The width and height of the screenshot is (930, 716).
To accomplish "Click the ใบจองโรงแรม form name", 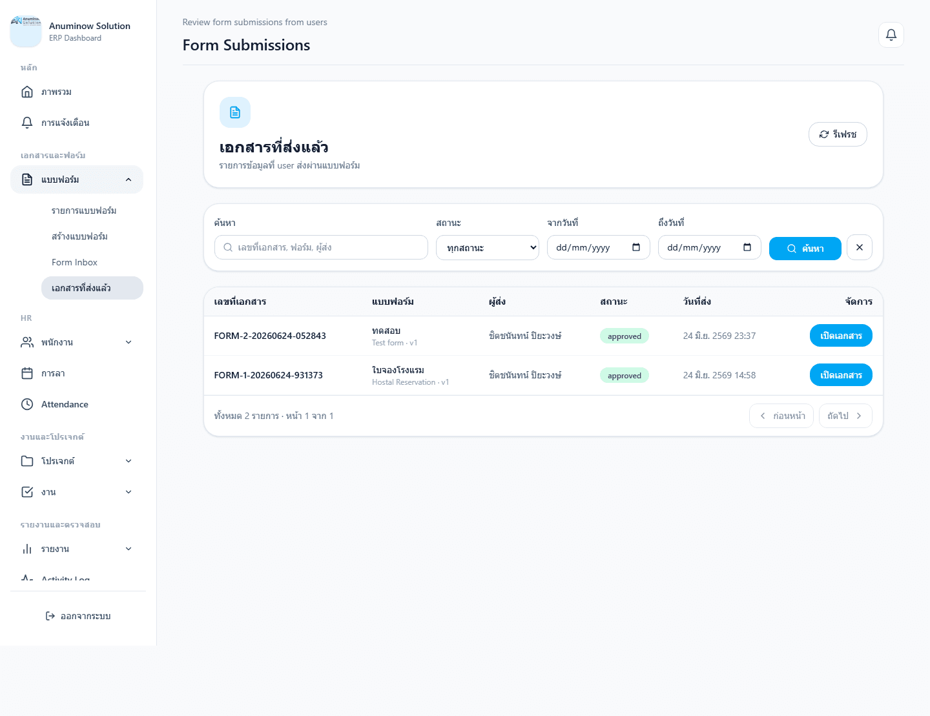I will pos(398,370).
